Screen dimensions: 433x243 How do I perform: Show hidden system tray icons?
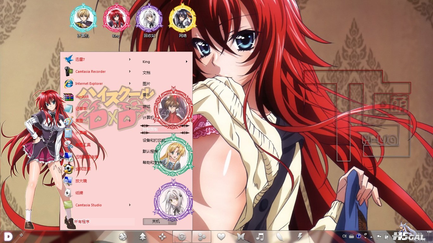tap(371, 237)
